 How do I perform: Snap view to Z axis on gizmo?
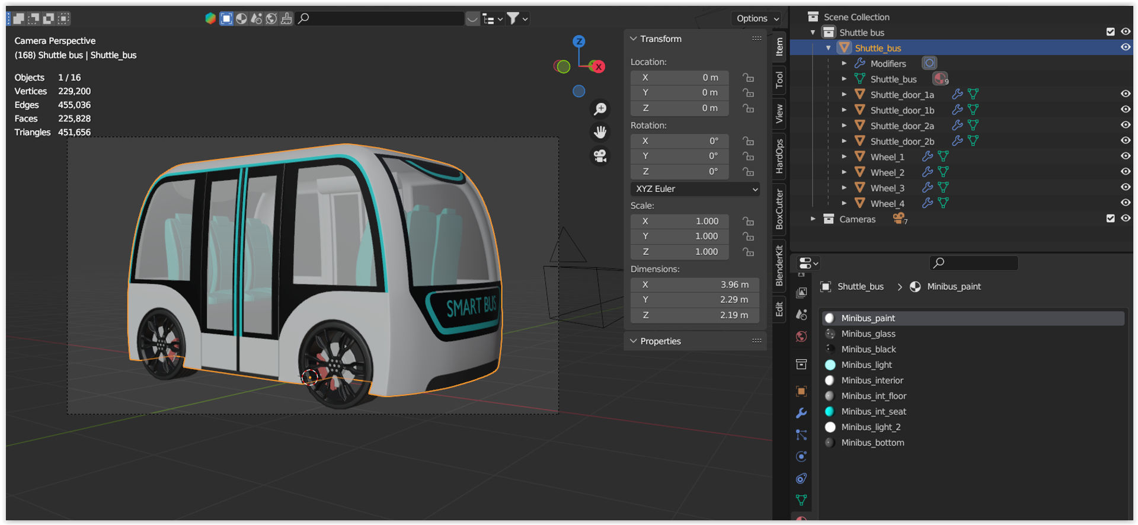coord(579,41)
